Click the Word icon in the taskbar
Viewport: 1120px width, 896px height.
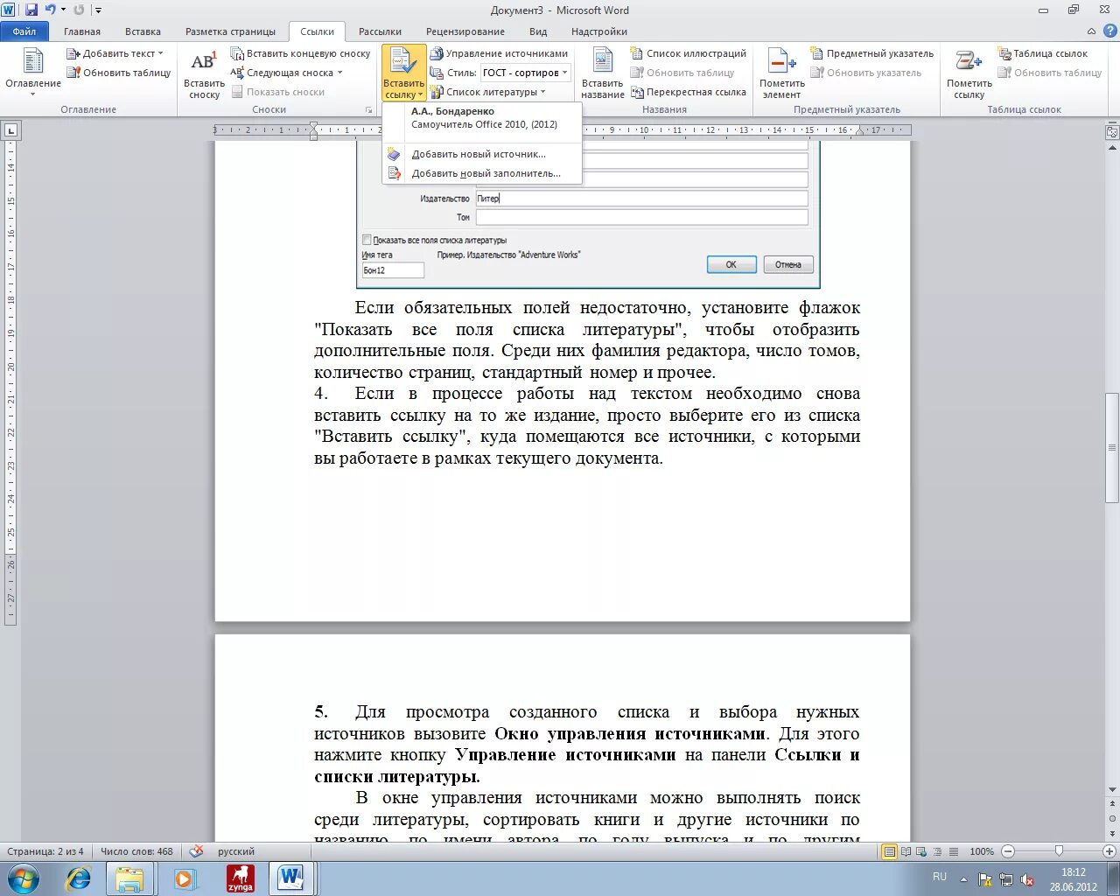pos(291,878)
